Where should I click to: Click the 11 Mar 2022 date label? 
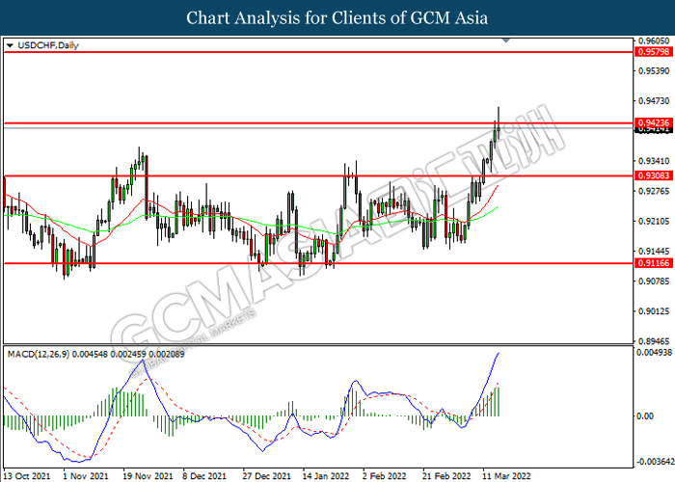(x=506, y=476)
